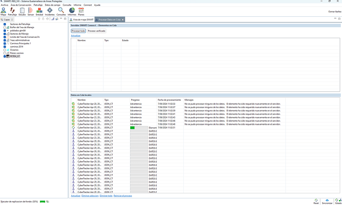The width and height of the screenshot is (342, 205).
Task: Click the Informes pie chart icon
Action: pos(72,10)
